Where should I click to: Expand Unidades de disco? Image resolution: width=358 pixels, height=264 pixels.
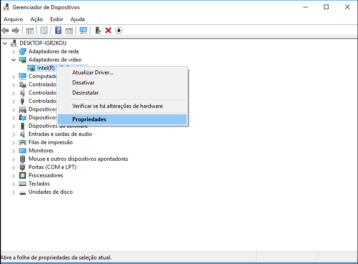(x=14, y=192)
